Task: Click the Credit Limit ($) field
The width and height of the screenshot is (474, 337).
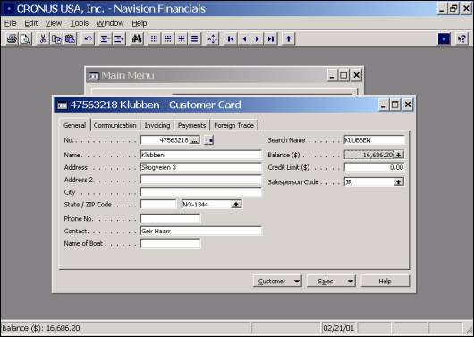Action: click(x=374, y=167)
